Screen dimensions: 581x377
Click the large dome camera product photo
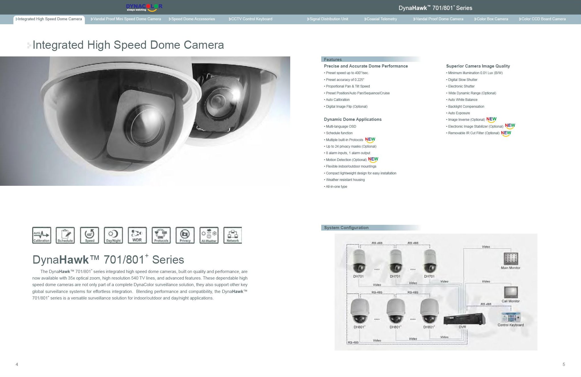point(145,121)
